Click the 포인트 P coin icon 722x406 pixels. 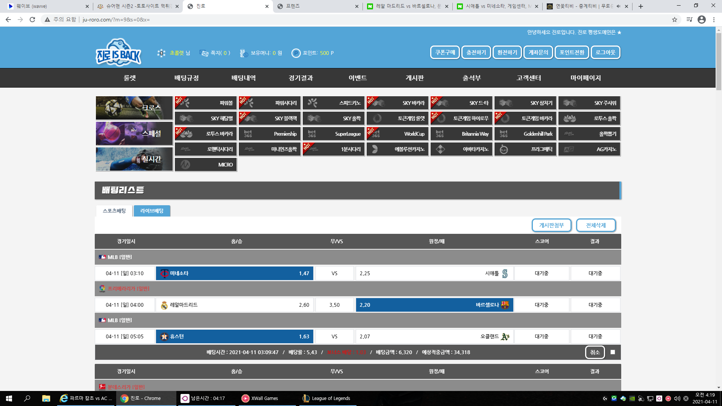[x=296, y=53]
